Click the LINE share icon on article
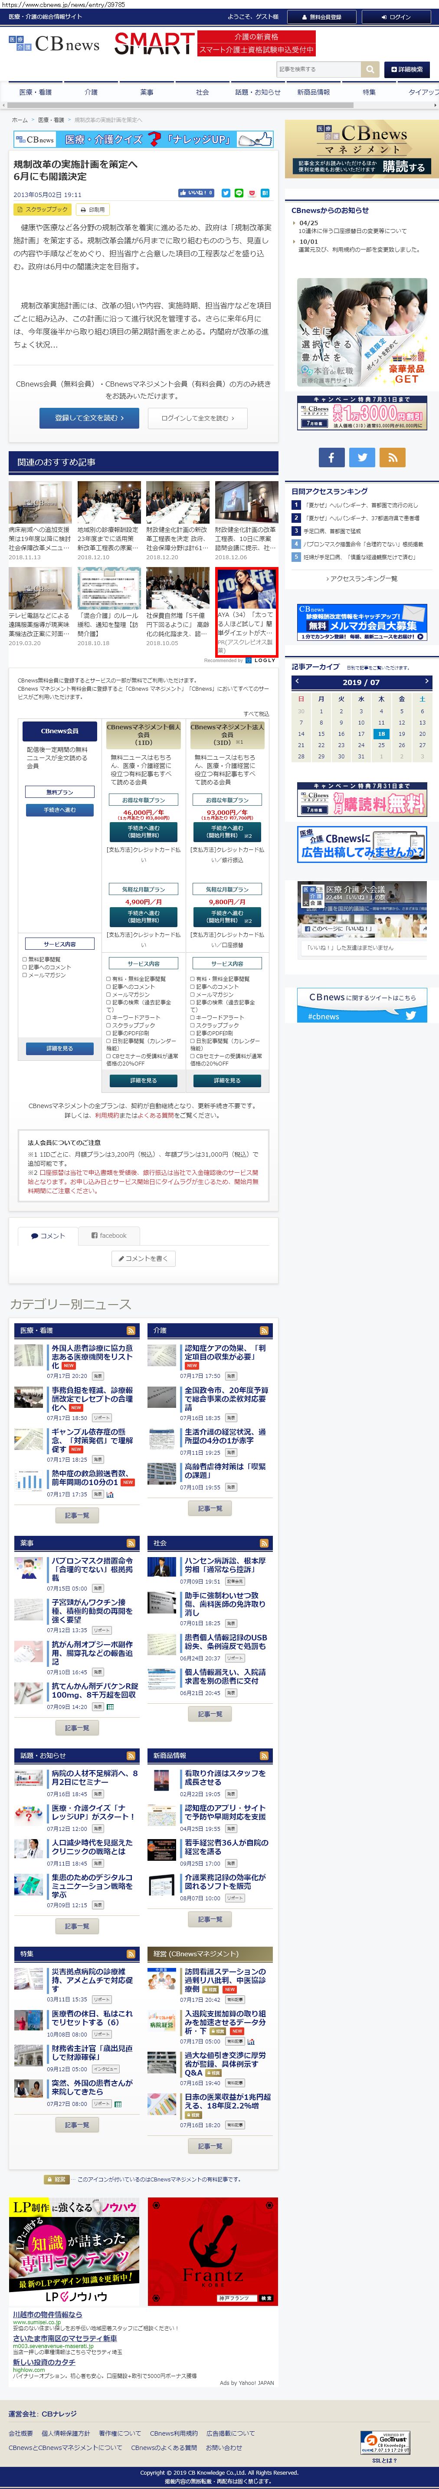This screenshot has height=2489, width=439. tap(239, 193)
